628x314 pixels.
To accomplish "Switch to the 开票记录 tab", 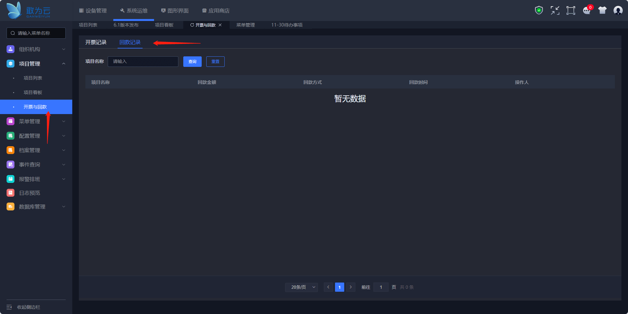I will 96,42.
